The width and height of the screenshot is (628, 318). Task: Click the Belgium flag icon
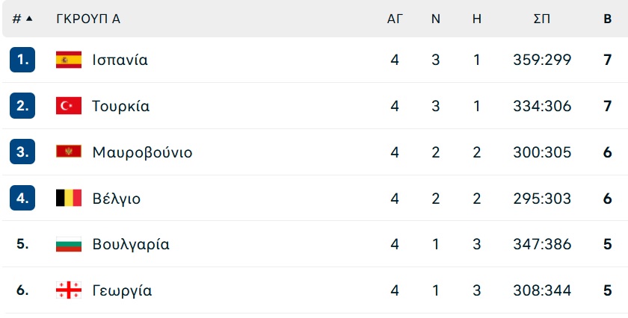(69, 198)
